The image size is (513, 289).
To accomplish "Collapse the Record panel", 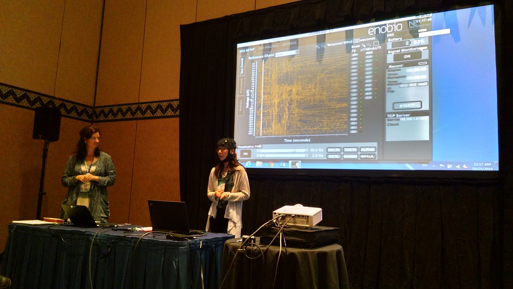I will pyautogui.click(x=423, y=63).
